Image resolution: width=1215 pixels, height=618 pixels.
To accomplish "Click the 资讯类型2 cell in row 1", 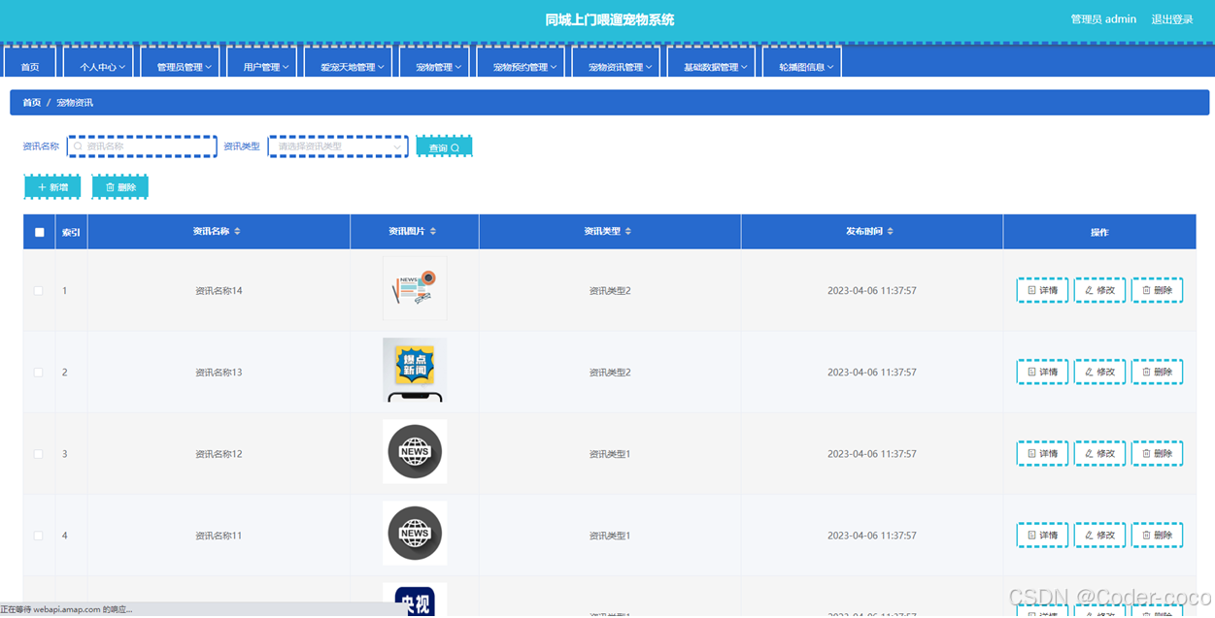I will pos(610,291).
